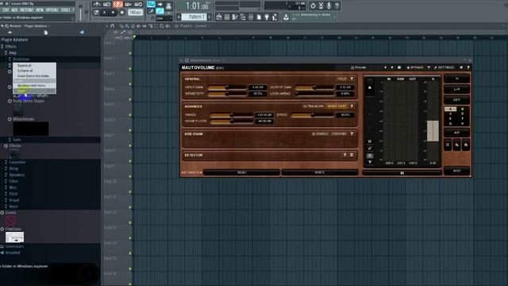The image size is (508, 286).
Task: Toggle ENABLE in Side-Chain section
Action: [x=320, y=134]
